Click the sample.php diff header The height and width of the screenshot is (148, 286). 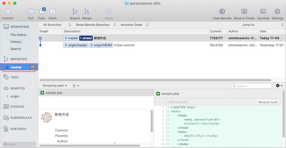pyautogui.click(x=218, y=94)
